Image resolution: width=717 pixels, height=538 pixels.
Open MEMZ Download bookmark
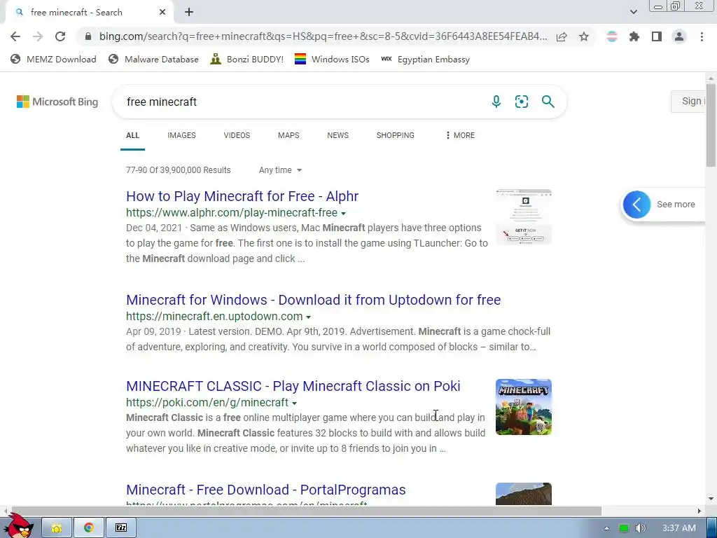point(53,60)
